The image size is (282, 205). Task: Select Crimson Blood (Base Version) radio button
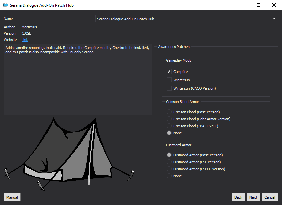(169, 112)
